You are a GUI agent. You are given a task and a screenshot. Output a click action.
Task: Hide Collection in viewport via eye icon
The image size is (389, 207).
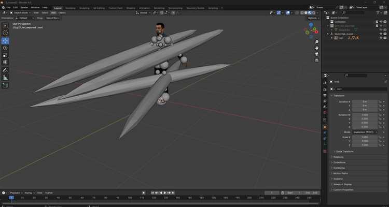[381, 22]
